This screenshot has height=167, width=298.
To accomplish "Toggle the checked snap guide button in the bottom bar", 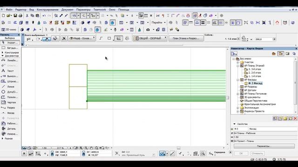I will coord(162,154).
